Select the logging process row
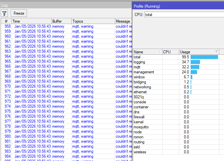 tap(179, 62)
